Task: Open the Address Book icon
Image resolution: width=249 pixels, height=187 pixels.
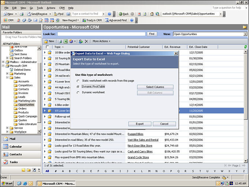Action: click(x=68, y=14)
